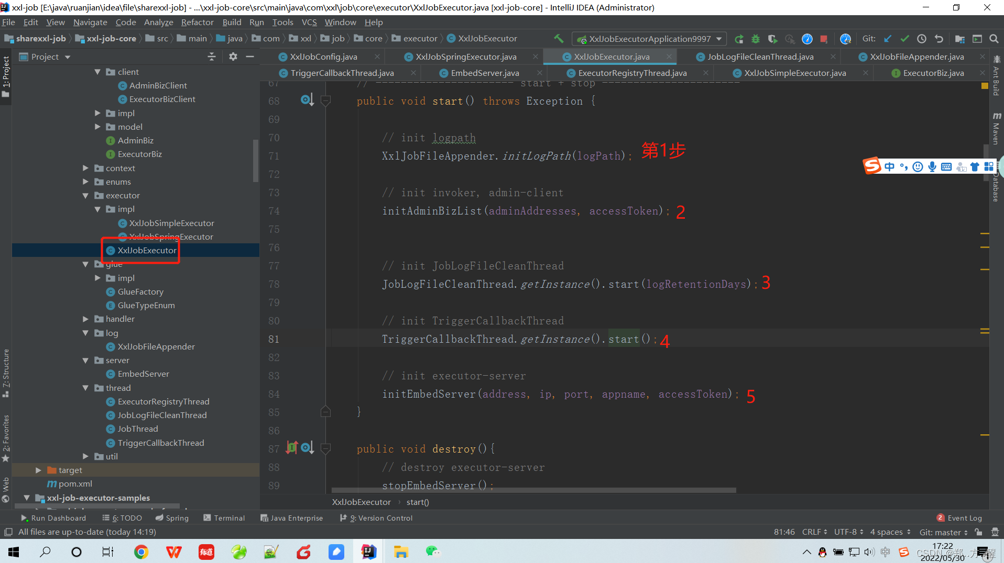
Task: Switch to the ExecutorRegistryThread.java tab
Action: (632, 73)
